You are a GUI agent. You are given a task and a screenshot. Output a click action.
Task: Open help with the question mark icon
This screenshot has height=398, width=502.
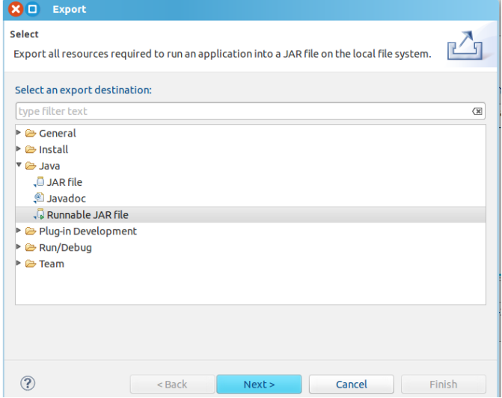coord(28,384)
